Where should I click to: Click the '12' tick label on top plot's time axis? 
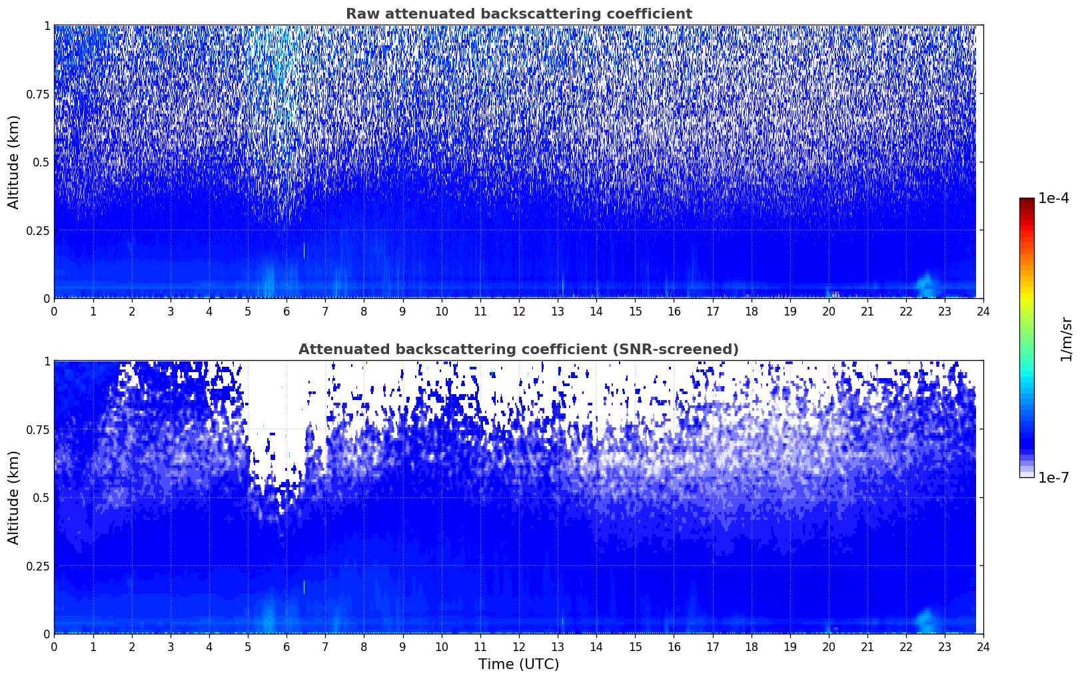click(518, 312)
